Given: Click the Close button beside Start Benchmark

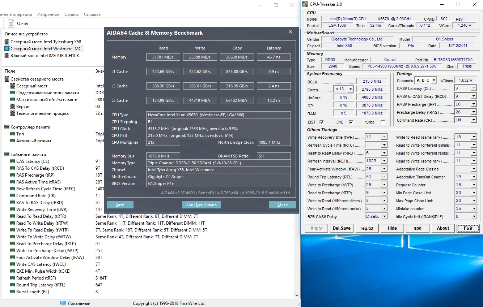Looking at the screenshot, I should tap(283, 204).
